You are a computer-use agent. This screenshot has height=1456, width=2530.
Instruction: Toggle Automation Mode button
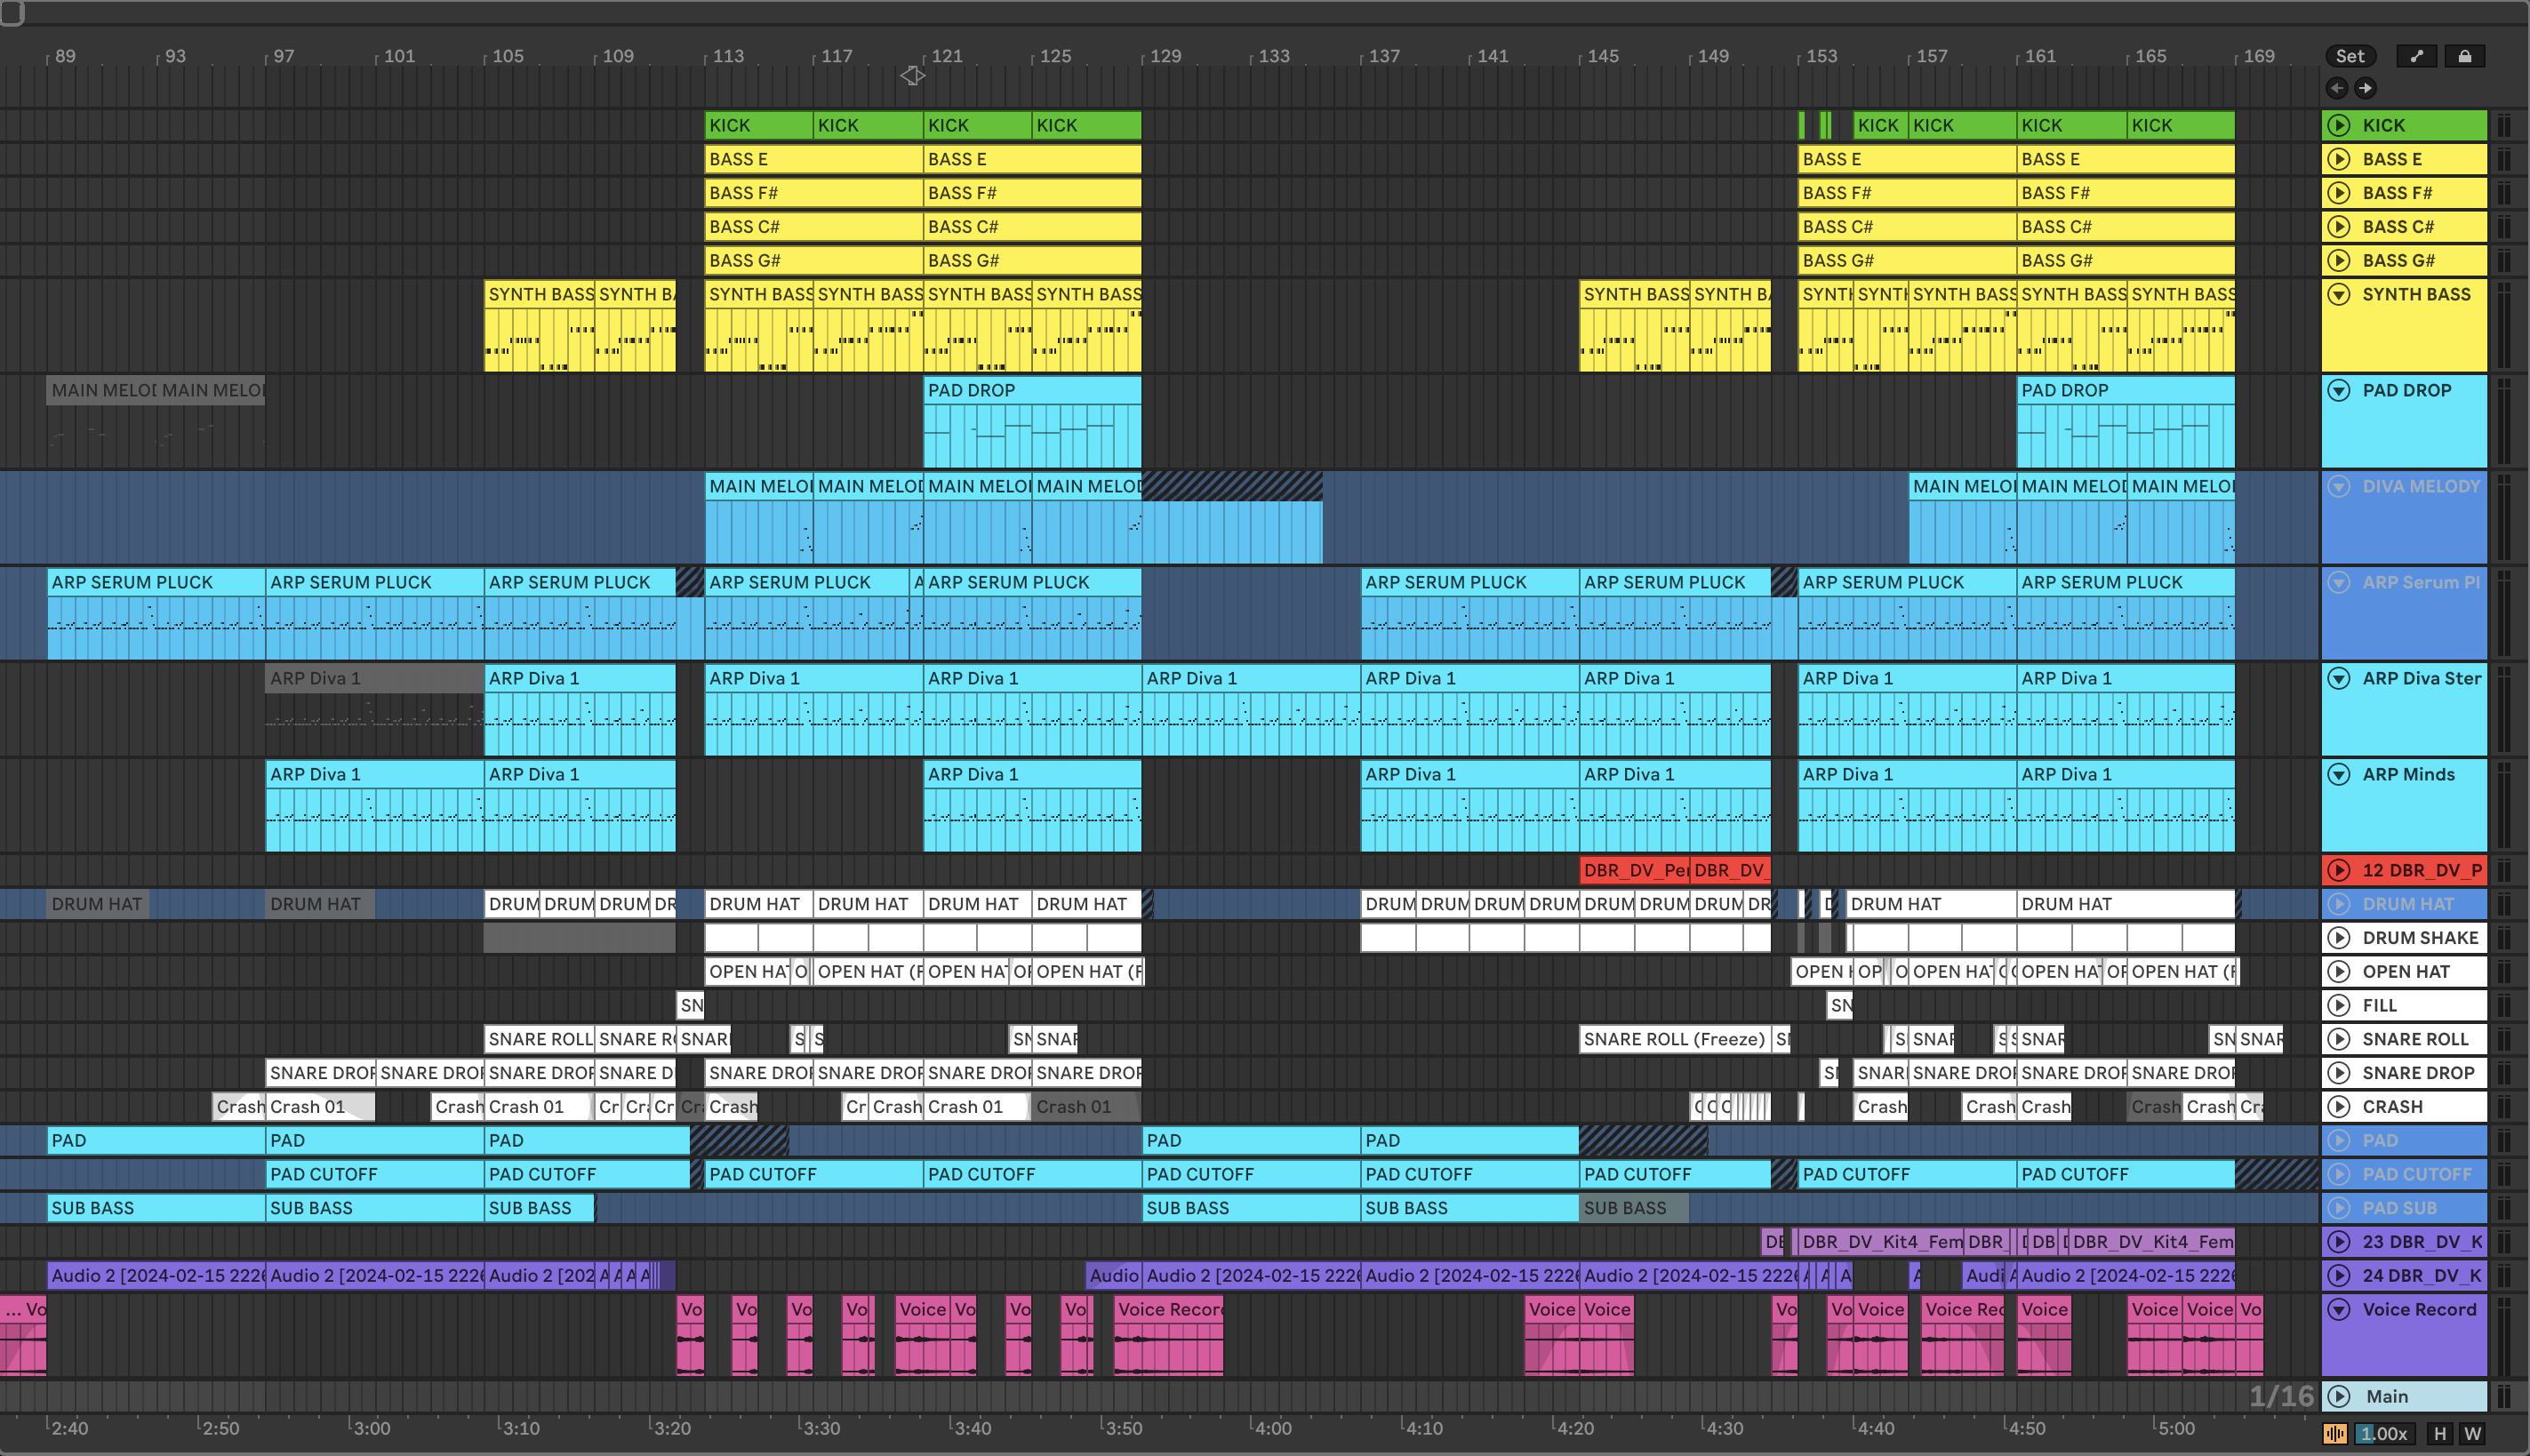[2416, 56]
